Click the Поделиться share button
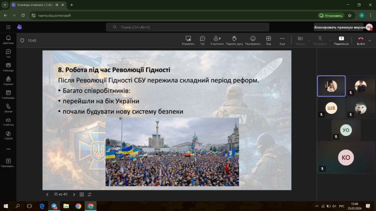Screen dimensions: 376x211 coord(341,40)
